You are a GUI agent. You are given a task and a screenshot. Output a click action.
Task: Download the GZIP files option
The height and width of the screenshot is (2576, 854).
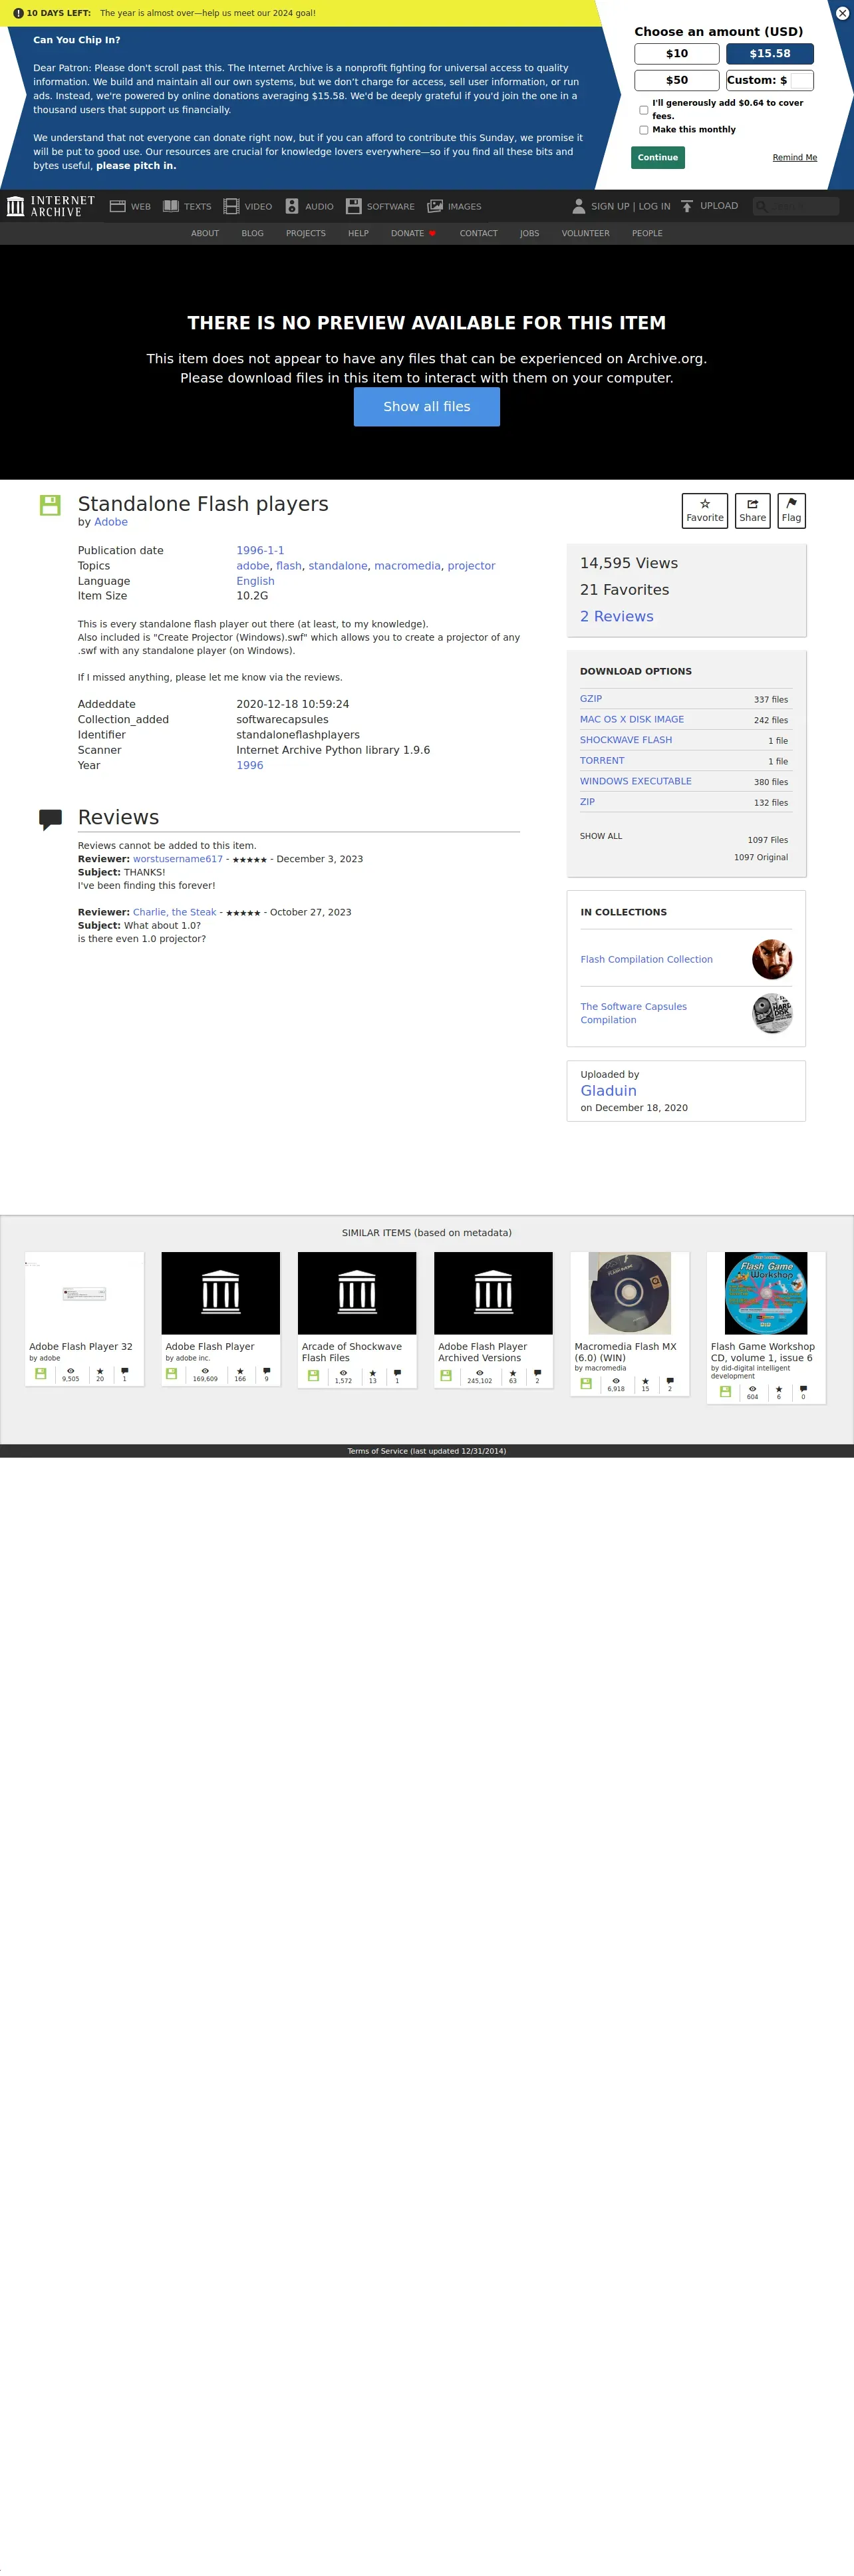click(x=591, y=699)
